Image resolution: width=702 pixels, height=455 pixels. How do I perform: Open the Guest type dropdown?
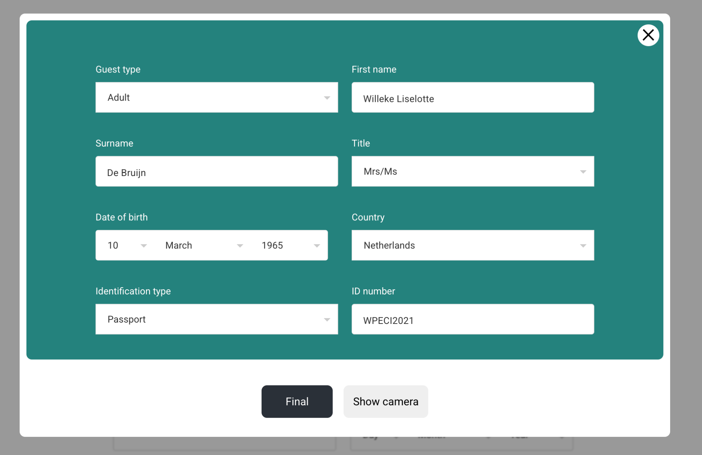tap(216, 97)
